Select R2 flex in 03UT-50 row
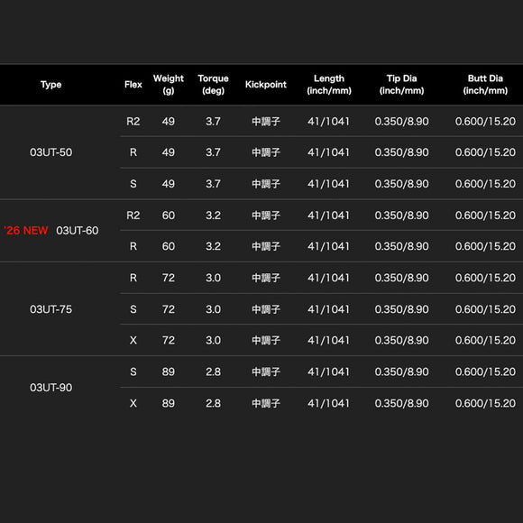The height and width of the screenshot is (523, 523). (133, 122)
